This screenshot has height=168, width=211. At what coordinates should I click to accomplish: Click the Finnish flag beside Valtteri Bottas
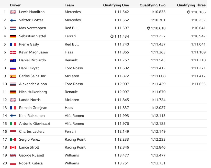(13, 20)
